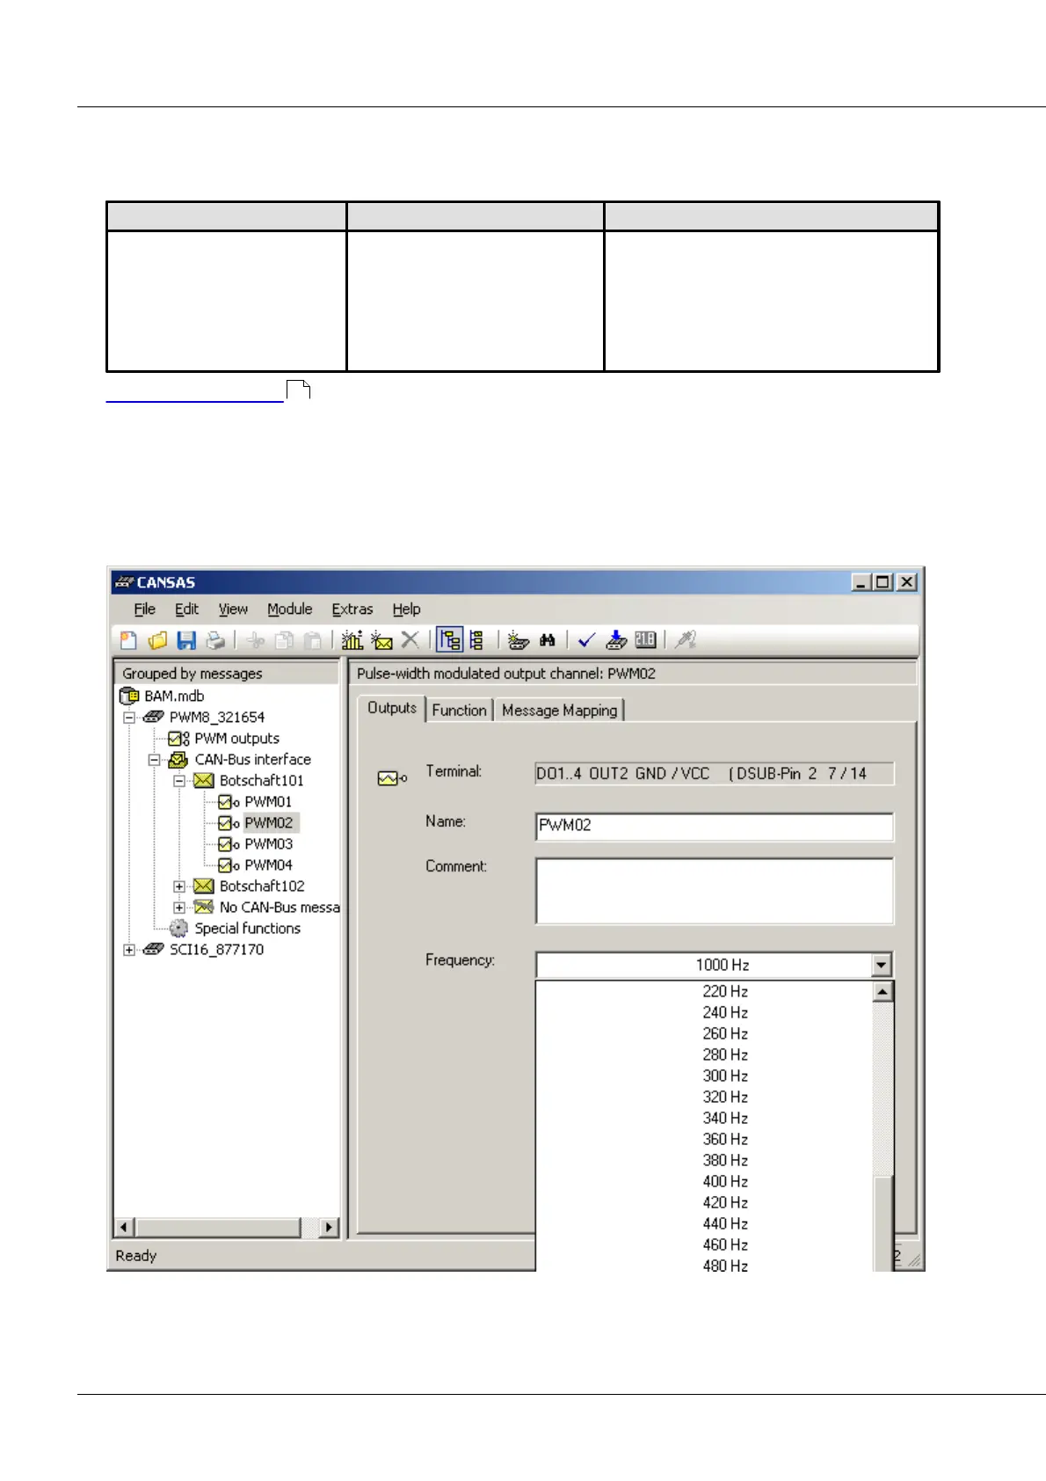1046x1481 pixels.
Task: Click the SCI16_877170 module icon
Action: coord(154,949)
